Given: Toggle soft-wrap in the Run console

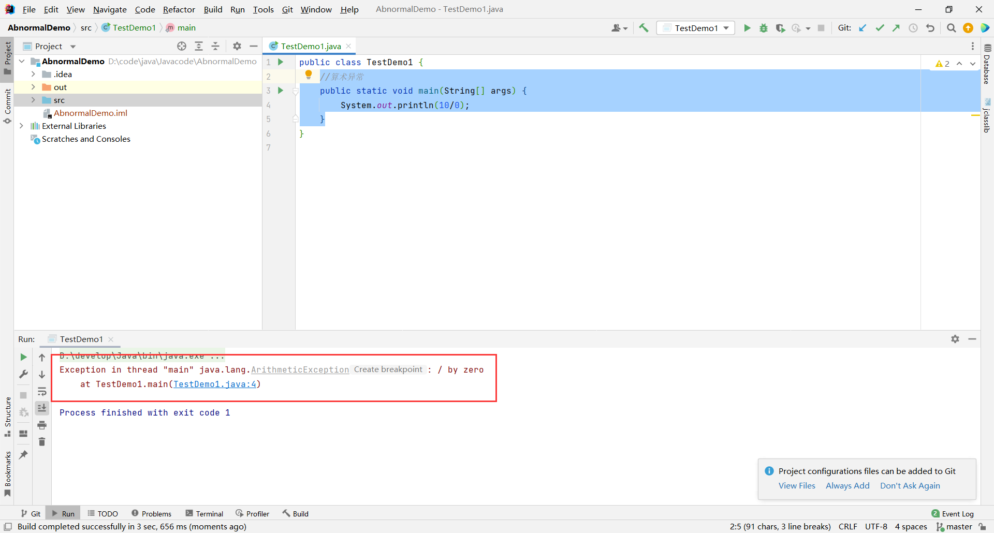Looking at the screenshot, I should coord(42,391).
